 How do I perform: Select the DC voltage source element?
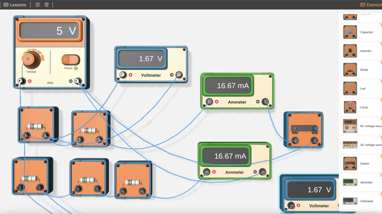[361, 126]
